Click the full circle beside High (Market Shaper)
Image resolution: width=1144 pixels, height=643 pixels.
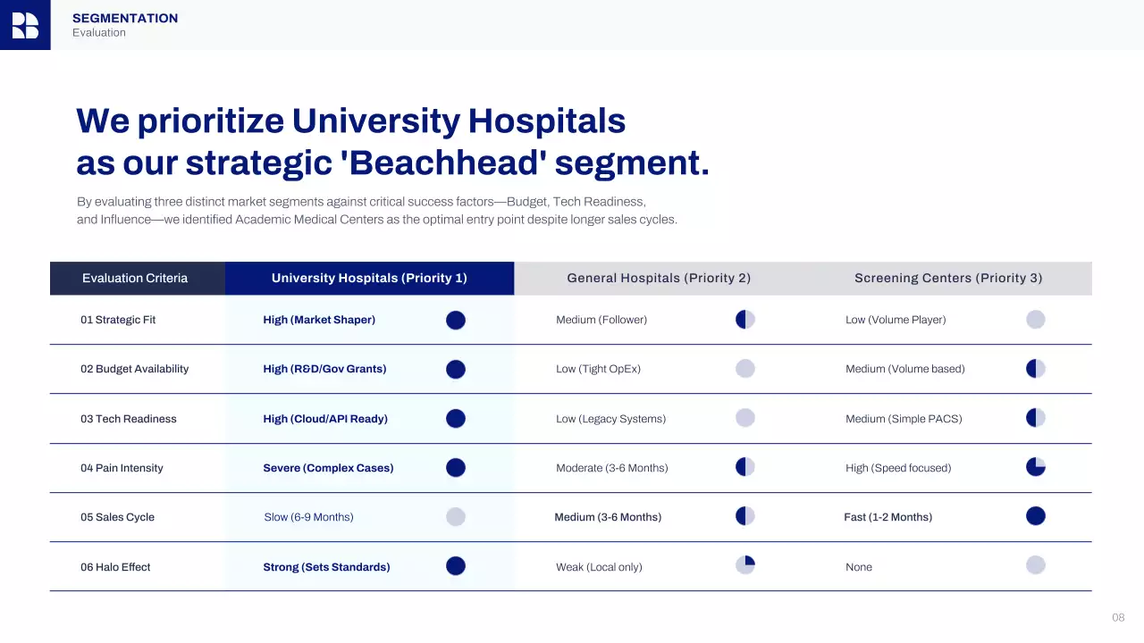(456, 320)
